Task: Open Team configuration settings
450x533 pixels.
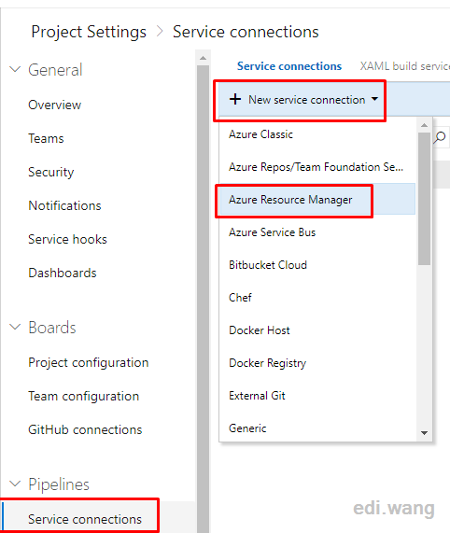Action: pyautogui.click(x=84, y=396)
